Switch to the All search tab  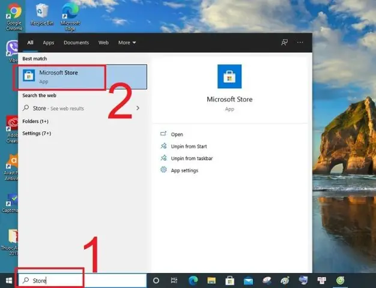tap(30, 43)
